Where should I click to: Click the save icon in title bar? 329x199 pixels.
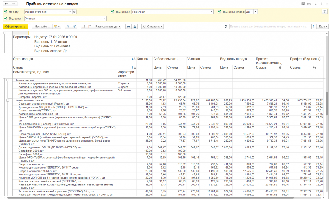[303, 4]
